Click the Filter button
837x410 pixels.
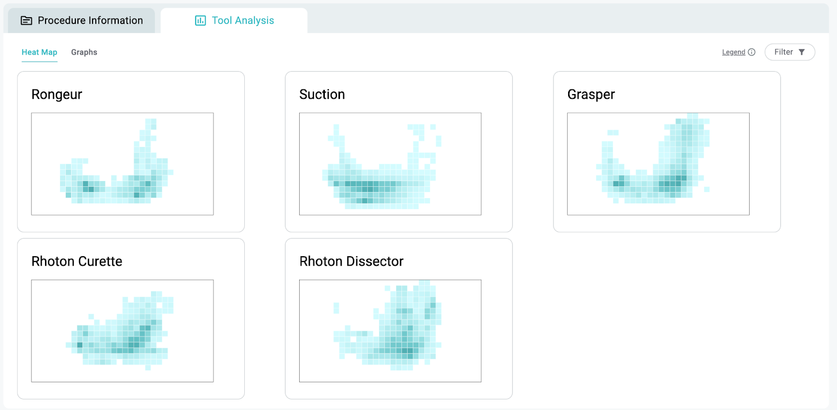[789, 52]
